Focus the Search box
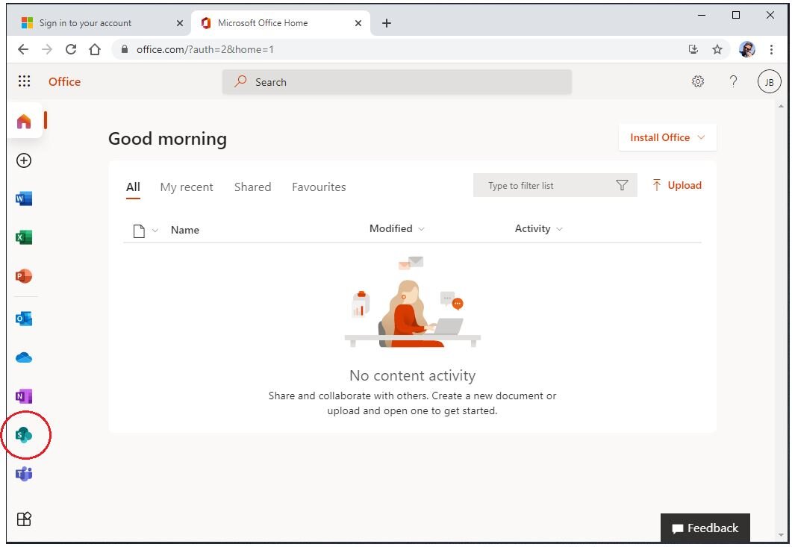The height and width of the screenshot is (547, 792). pyautogui.click(x=397, y=82)
